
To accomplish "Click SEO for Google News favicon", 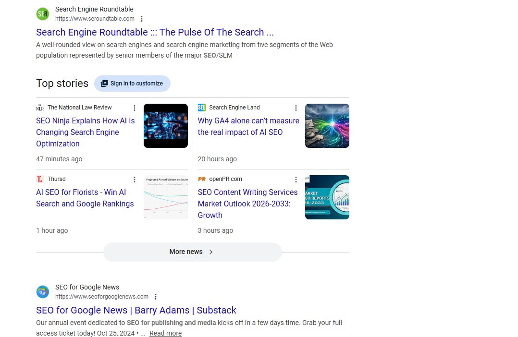I will tap(43, 292).
